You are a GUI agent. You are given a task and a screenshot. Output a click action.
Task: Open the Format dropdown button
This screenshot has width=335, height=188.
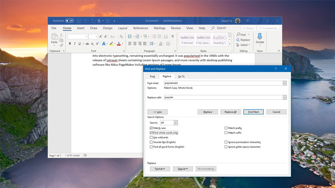pyautogui.click(x=160, y=169)
